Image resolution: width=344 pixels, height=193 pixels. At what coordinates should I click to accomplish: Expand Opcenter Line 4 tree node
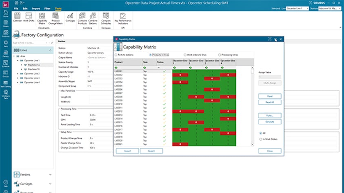(x=18, y=83)
